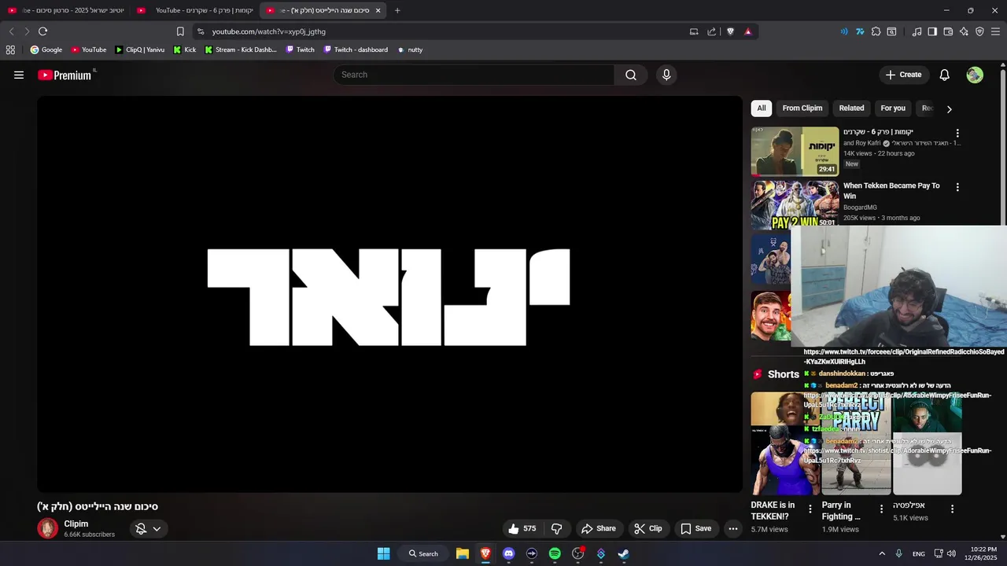Open options for אפילפסיה short
Image resolution: width=1007 pixels, height=566 pixels.
coord(952,509)
